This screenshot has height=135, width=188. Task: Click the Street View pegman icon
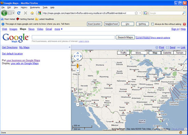click(x=78, y=66)
